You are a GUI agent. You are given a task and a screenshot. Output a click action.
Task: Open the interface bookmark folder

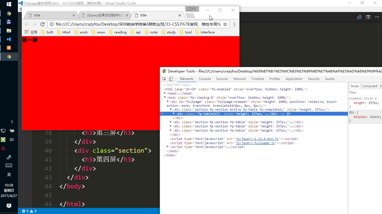point(205,32)
